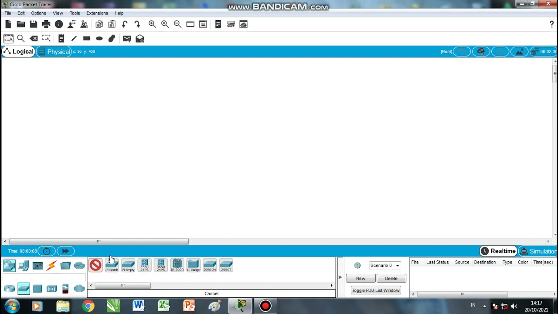Pick the 2950-24 switch

[210, 265]
